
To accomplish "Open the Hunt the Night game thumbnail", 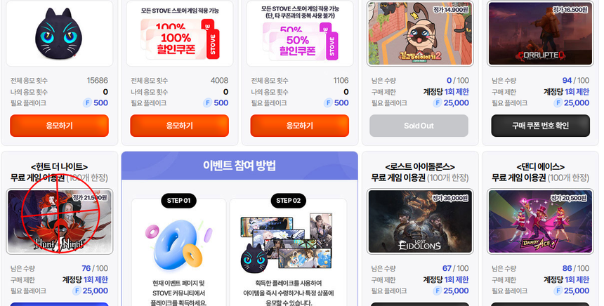I will pyautogui.click(x=59, y=221).
